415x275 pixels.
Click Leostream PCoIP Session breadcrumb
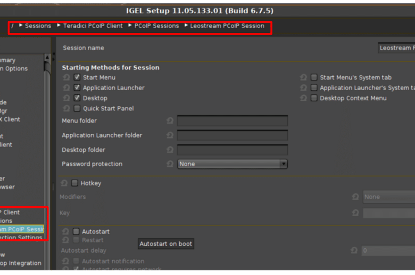pyautogui.click(x=227, y=26)
